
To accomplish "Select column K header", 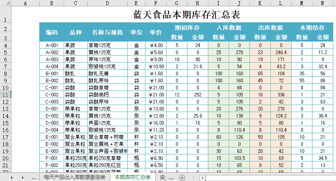I will coord(260,4).
